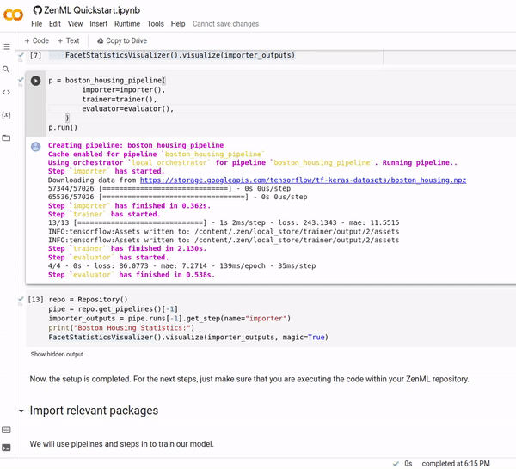
Task: Open the terminal icon at bottom left
Action: pyautogui.click(x=6, y=448)
